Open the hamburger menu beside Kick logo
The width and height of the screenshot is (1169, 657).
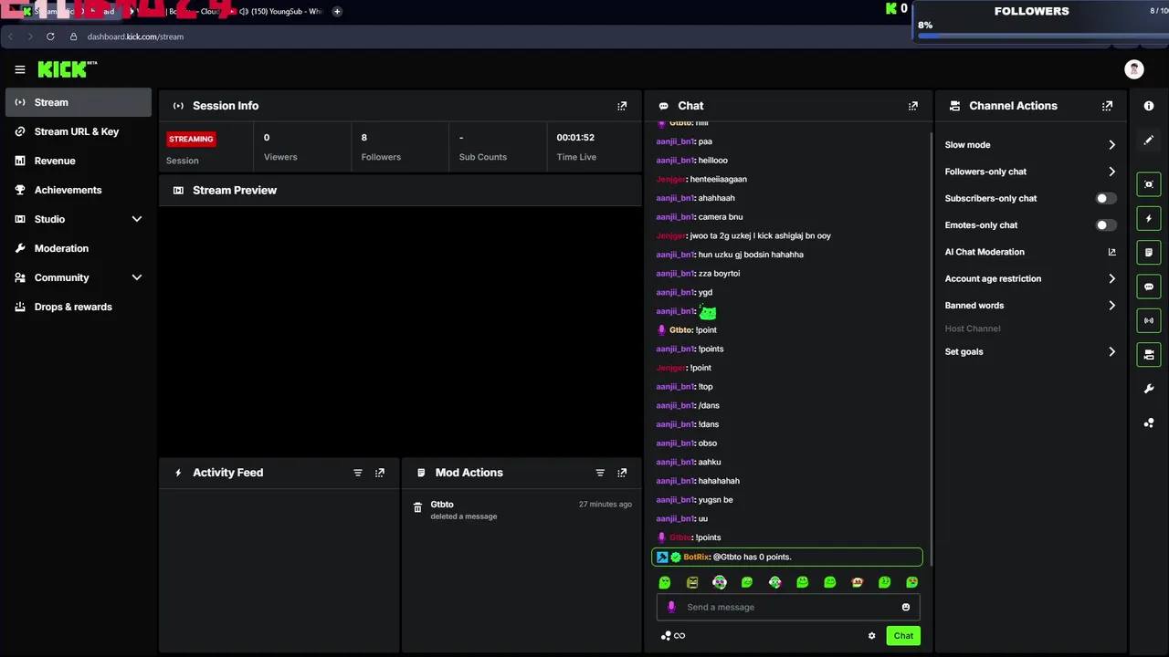(20, 69)
